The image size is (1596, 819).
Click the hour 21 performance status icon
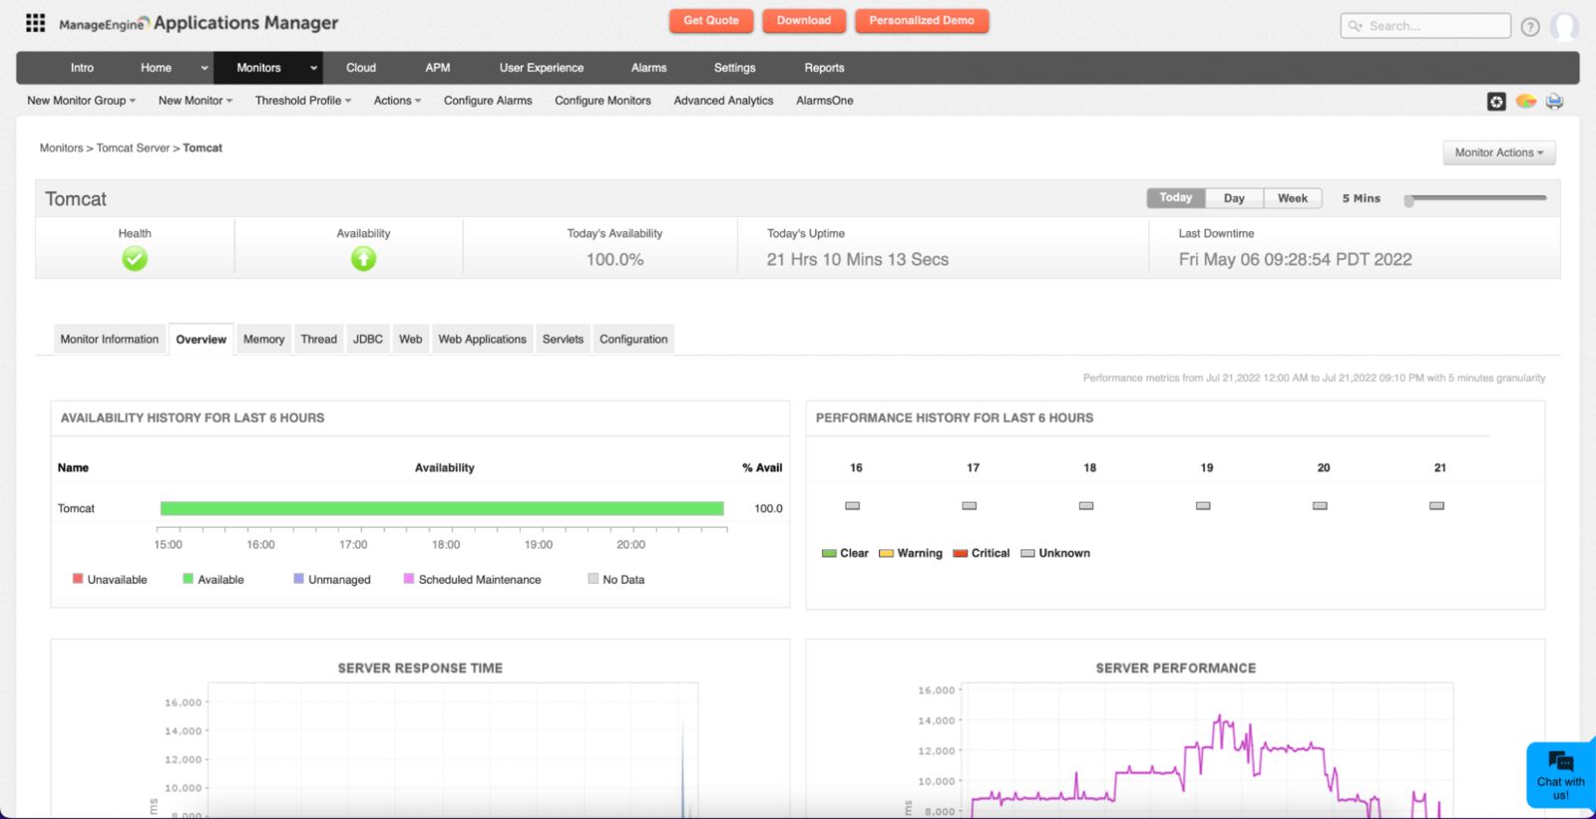click(1436, 506)
